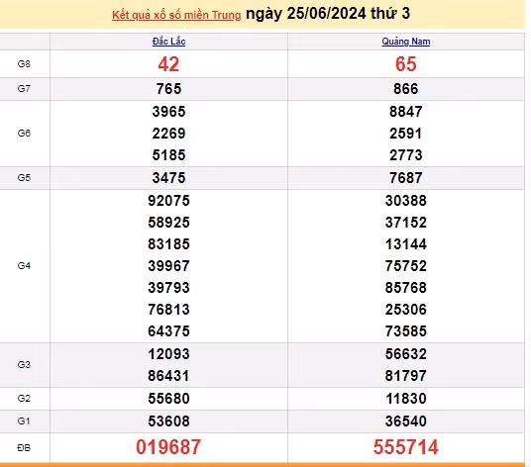This screenshot has height=467, width=531.
Task: Click the G7 row label
Action: 24,89
